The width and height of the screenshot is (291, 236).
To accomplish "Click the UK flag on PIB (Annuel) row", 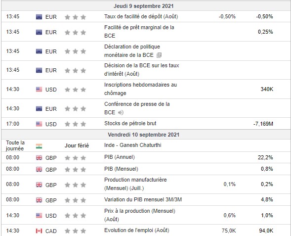I will coord(39,158).
